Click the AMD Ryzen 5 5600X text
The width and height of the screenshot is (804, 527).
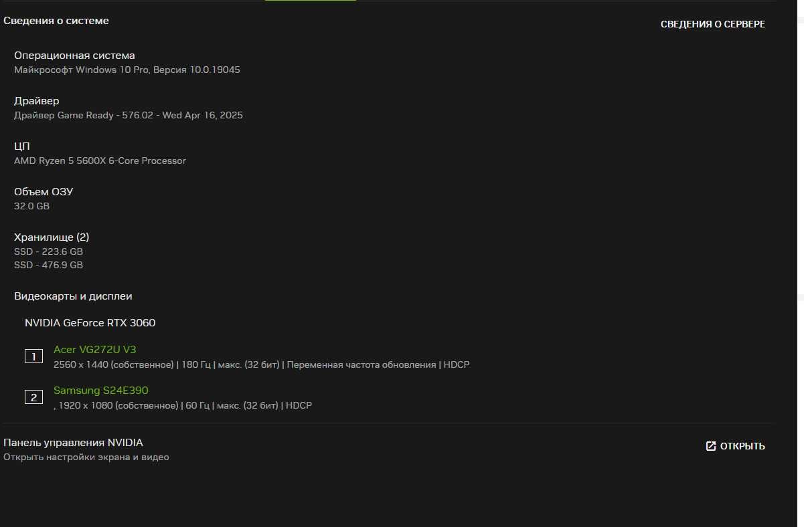(x=100, y=161)
